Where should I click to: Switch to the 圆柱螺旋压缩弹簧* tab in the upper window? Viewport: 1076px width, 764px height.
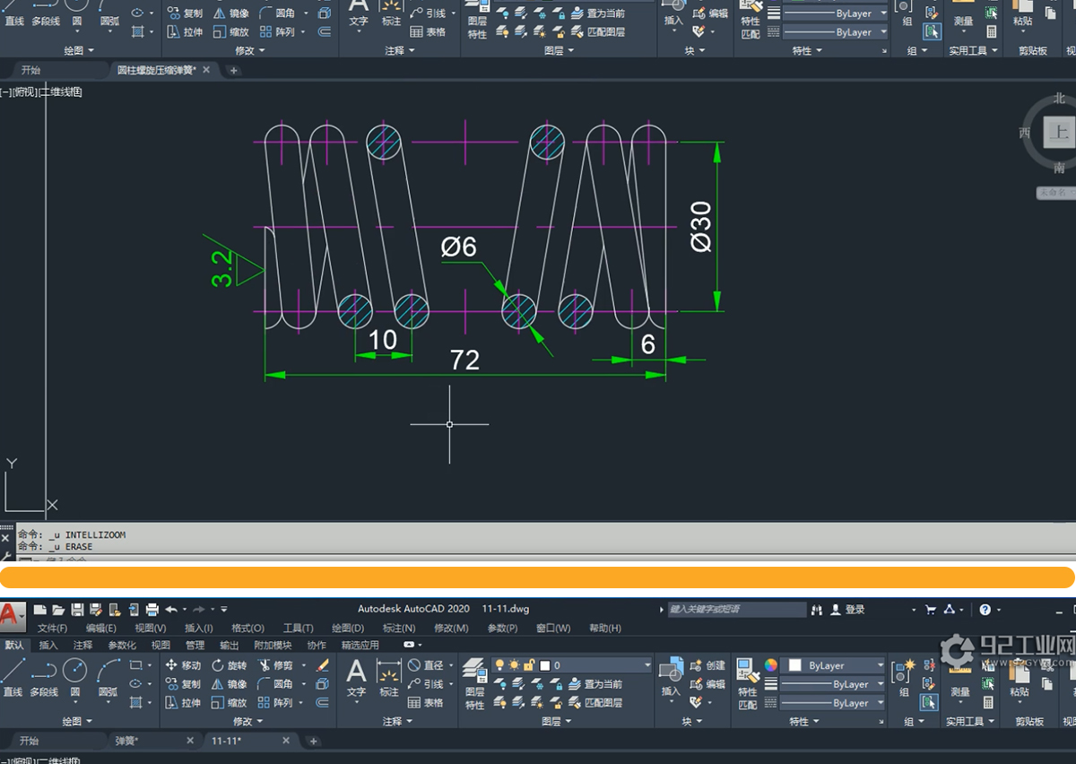pos(157,70)
